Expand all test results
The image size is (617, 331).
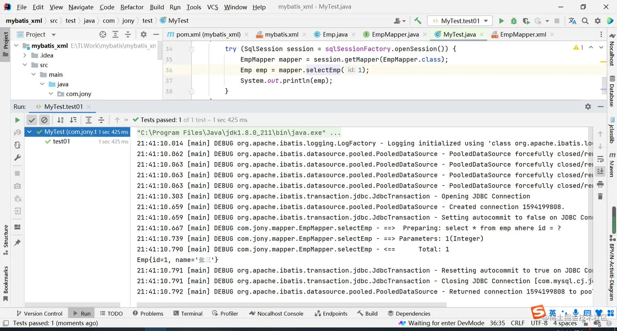tap(89, 120)
